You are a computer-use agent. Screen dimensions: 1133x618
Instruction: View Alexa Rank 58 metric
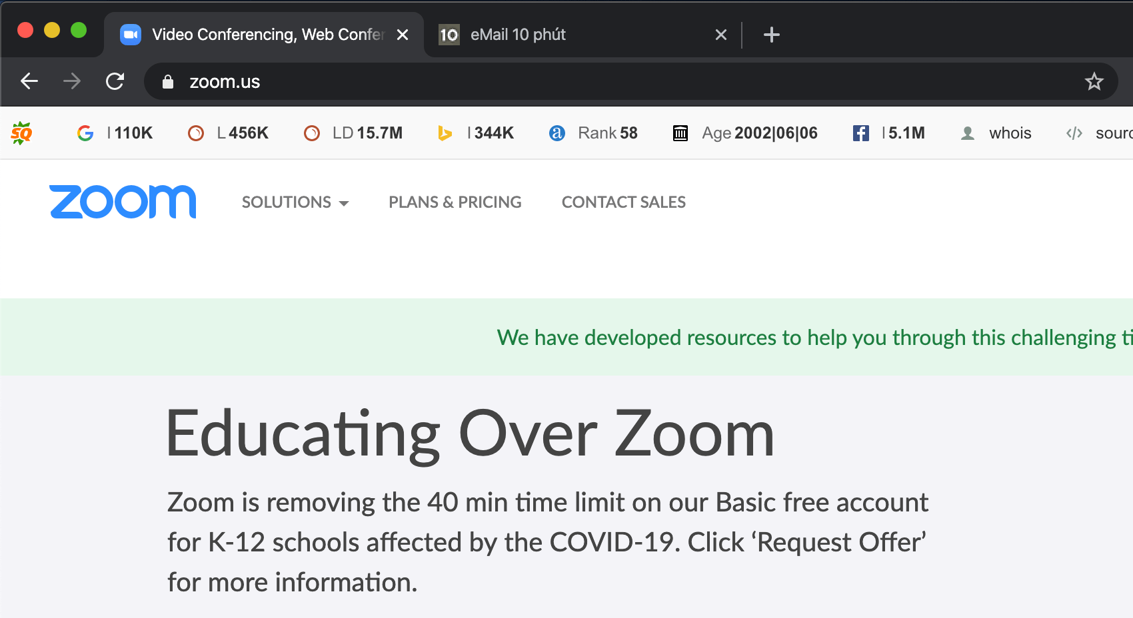592,133
